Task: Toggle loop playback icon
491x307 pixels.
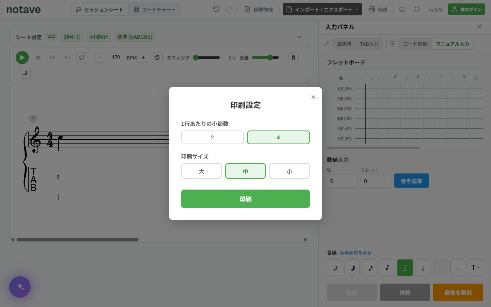Action: (82, 58)
